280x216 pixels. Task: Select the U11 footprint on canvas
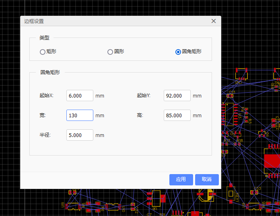pyautogui.click(x=73, y=206)
